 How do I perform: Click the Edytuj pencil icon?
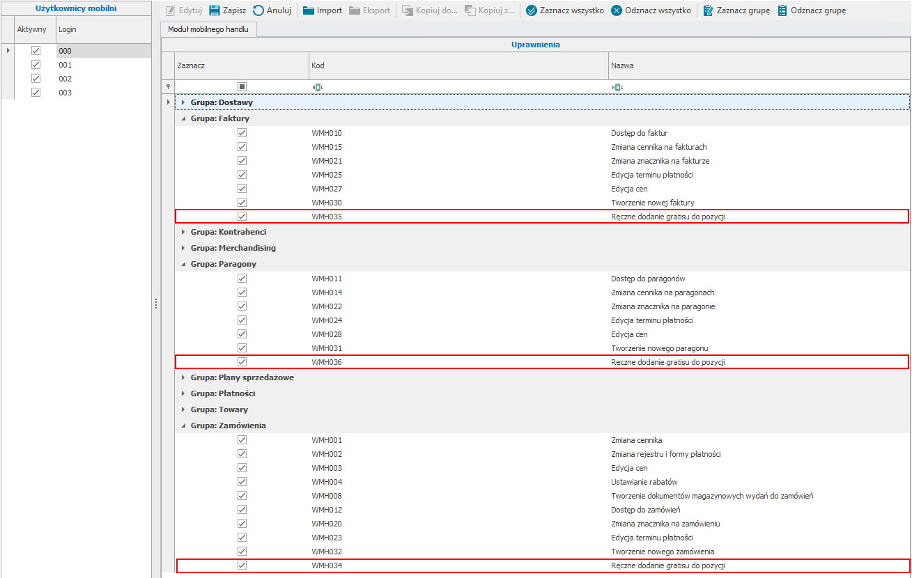click(171, 10)
